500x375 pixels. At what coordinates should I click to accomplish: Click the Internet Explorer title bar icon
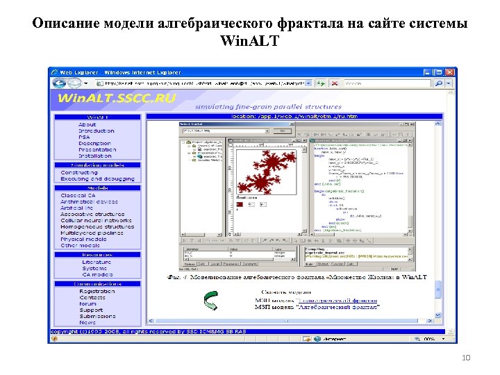(55, 72)
